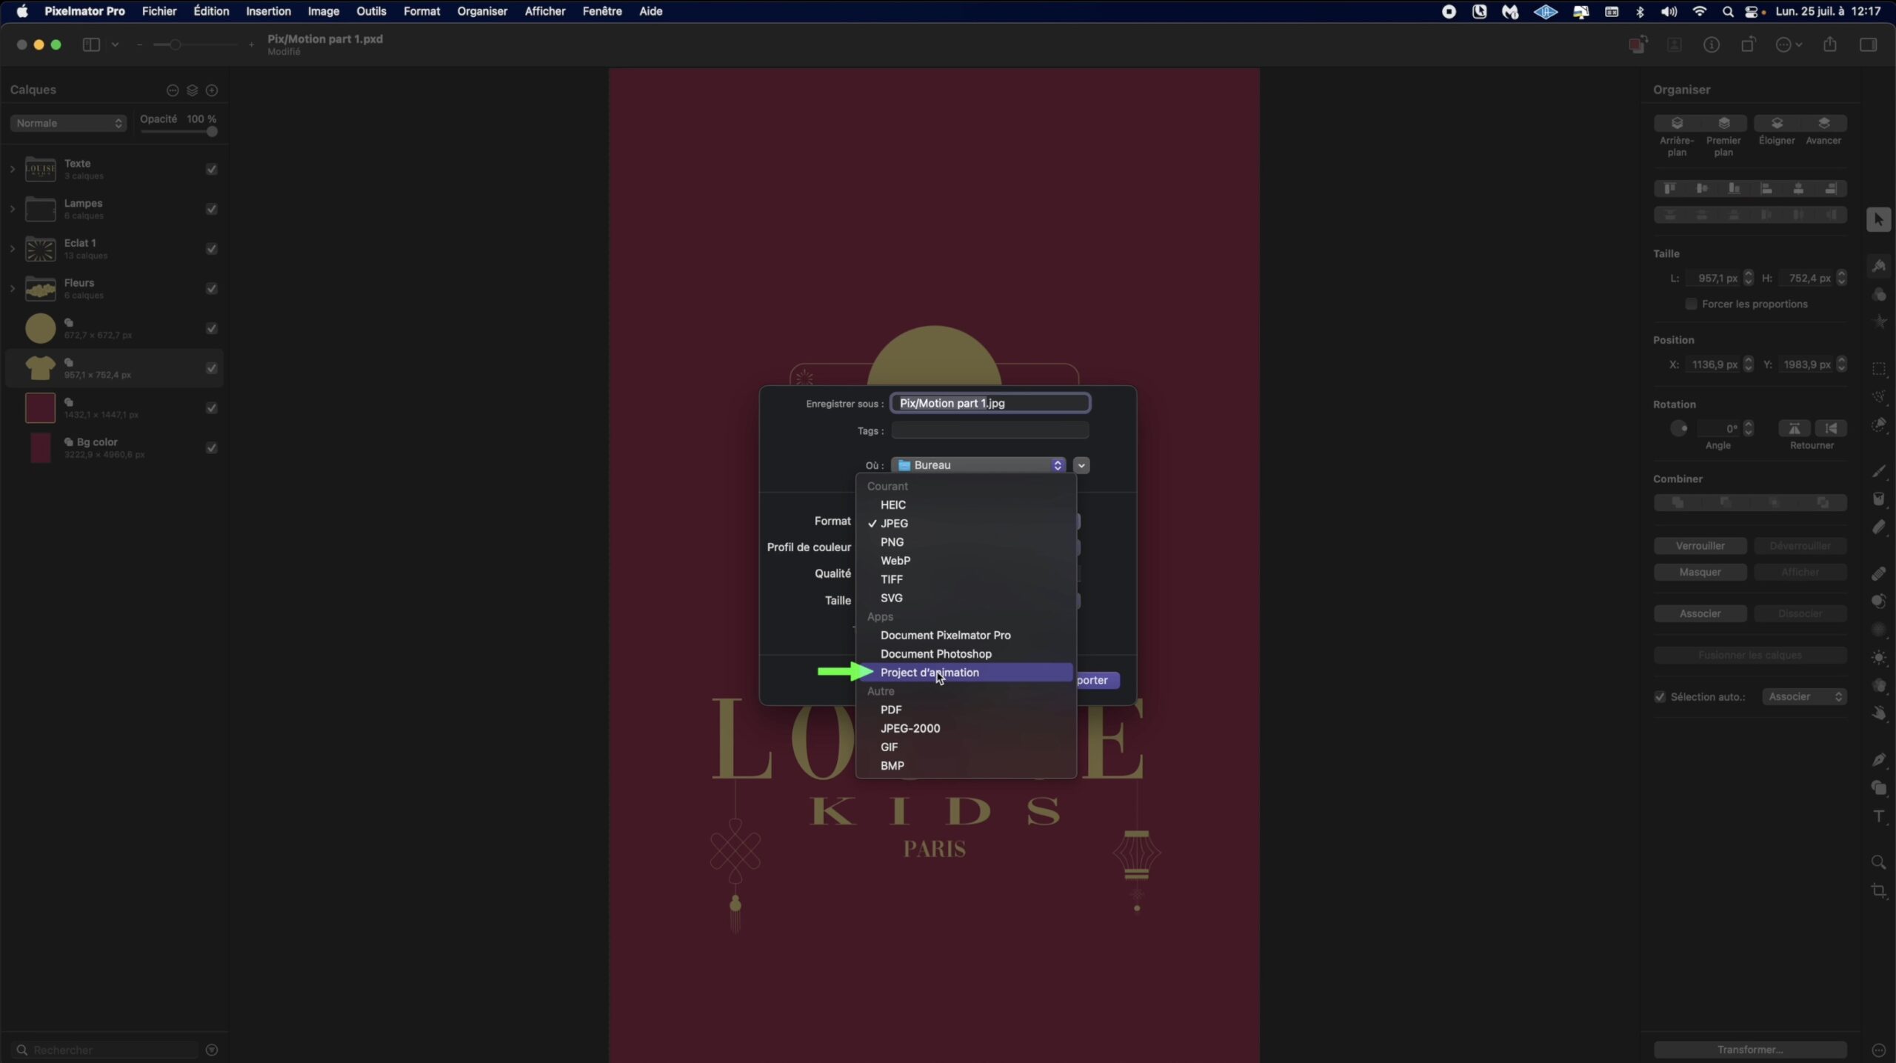
Task: Open the Effects star tool
Action: click(x=1879, y=322)
